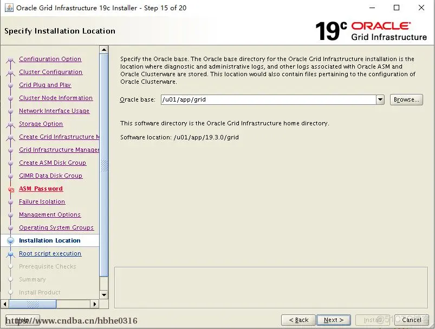Click the step list vertical scrollbar thumb
Image resolution: width=435 pixels, height=329 pixels.
click(104, 165)
